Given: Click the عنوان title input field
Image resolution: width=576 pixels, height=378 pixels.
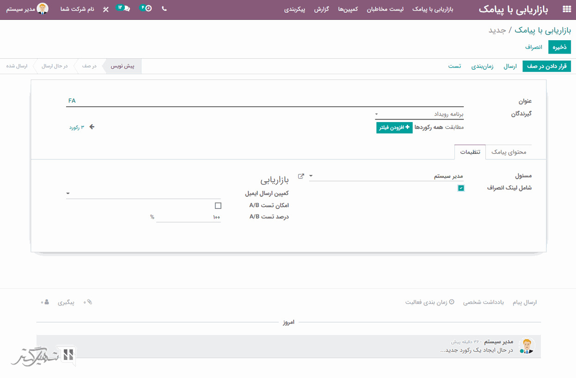Looking at the screenshot, I should [264, 101].
